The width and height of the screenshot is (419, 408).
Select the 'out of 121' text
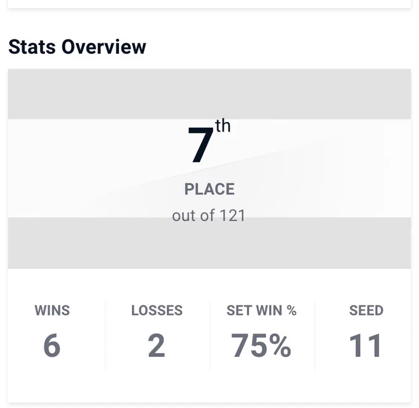coord(209,215)
